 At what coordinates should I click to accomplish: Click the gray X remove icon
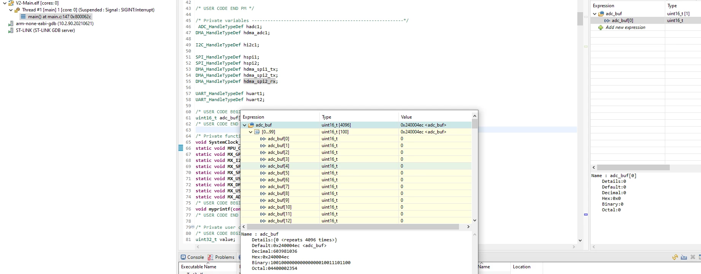(693, 257)
